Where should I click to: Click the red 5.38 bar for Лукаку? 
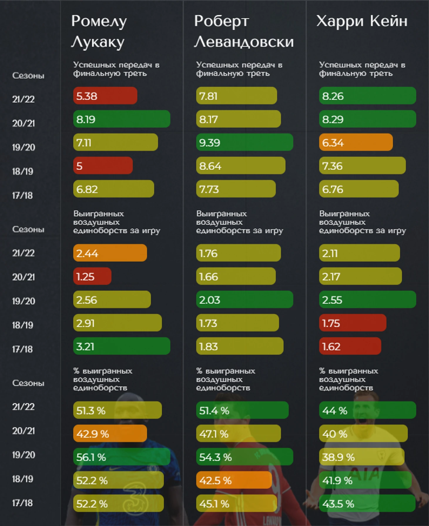[105, 96]
